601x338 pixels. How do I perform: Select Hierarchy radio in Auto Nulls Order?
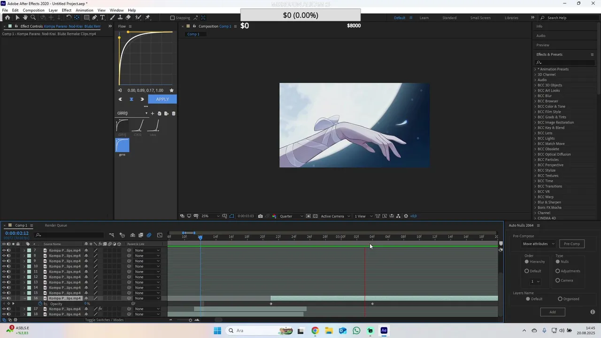527,261
